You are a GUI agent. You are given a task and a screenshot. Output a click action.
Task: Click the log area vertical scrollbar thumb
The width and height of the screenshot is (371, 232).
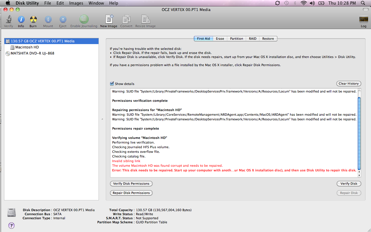click(x=359, y=133)
